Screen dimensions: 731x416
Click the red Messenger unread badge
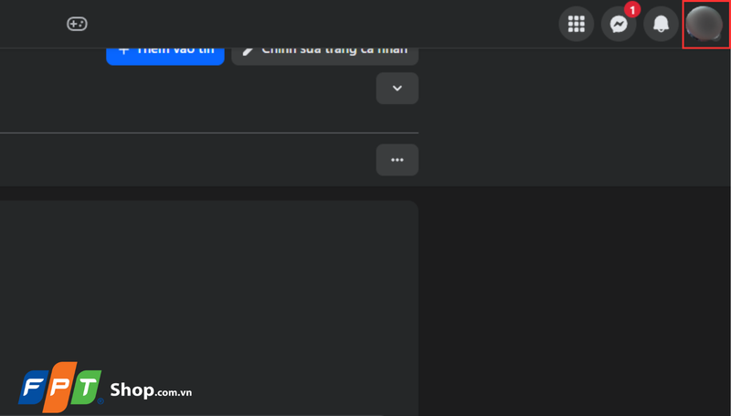tap(632, 10)
